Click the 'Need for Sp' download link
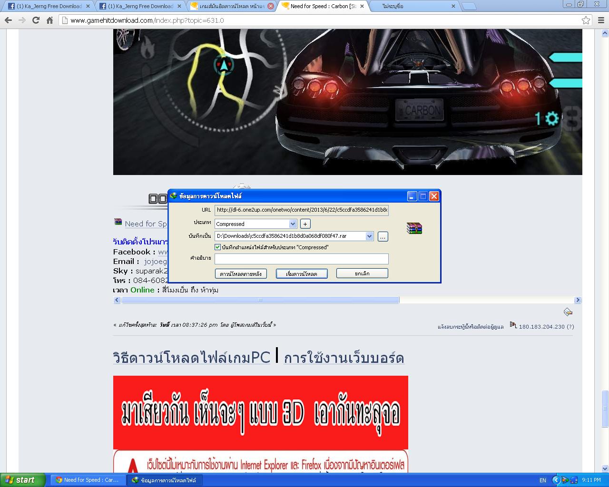This screenshot has height=487, width=609. (x=146, y=224)
